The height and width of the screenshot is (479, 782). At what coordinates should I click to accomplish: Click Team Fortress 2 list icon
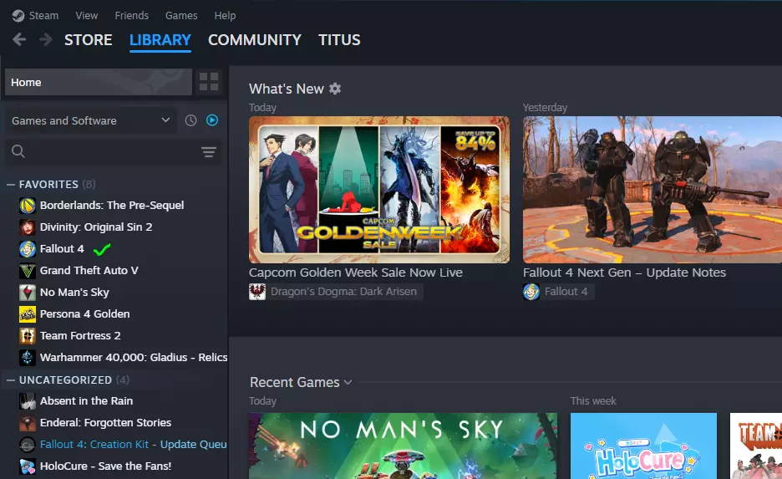point(28,336)
